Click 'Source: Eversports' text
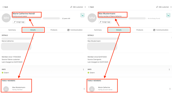 [94, 59]
